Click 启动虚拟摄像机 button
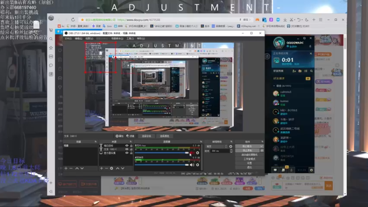 (x=249, y=155)
